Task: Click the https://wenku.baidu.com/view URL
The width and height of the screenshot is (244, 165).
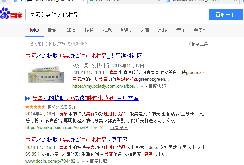Action: pos(58,128)
